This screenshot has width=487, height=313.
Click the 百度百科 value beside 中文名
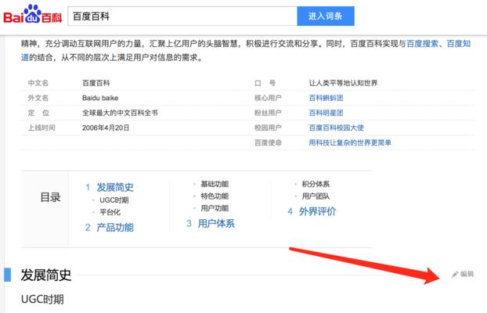point(96,83)
